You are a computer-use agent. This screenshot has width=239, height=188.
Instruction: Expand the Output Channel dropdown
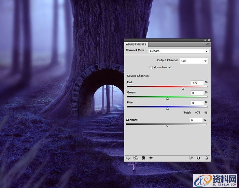point(193,61)
